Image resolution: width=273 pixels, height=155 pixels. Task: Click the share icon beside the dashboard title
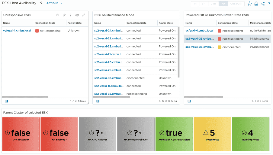click(x=41, y=3)
